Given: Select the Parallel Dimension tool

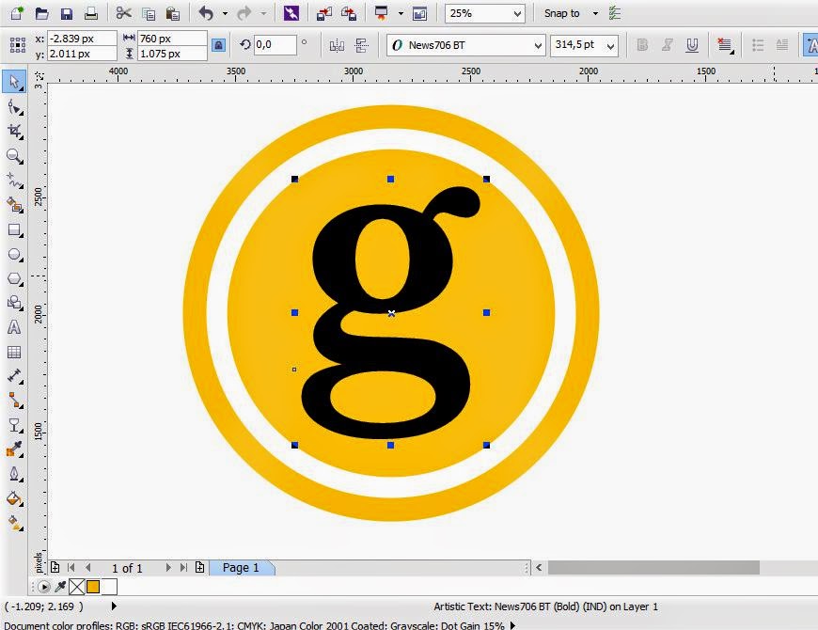Looking at the screenshot, I should coord(15,376).
